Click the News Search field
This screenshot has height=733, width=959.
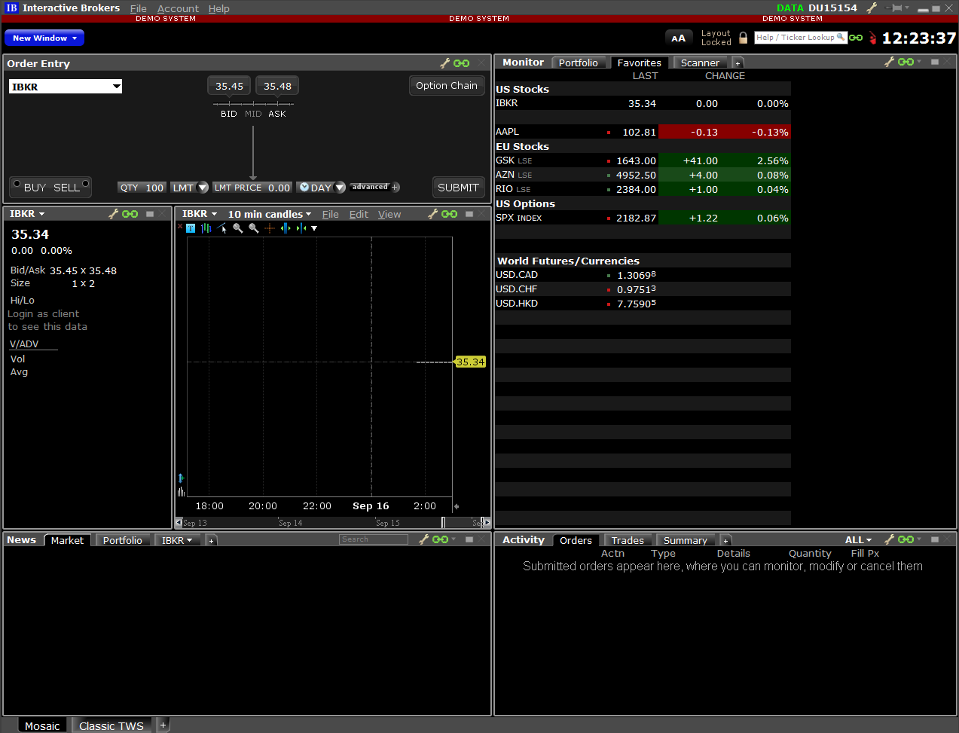(374, 539)
